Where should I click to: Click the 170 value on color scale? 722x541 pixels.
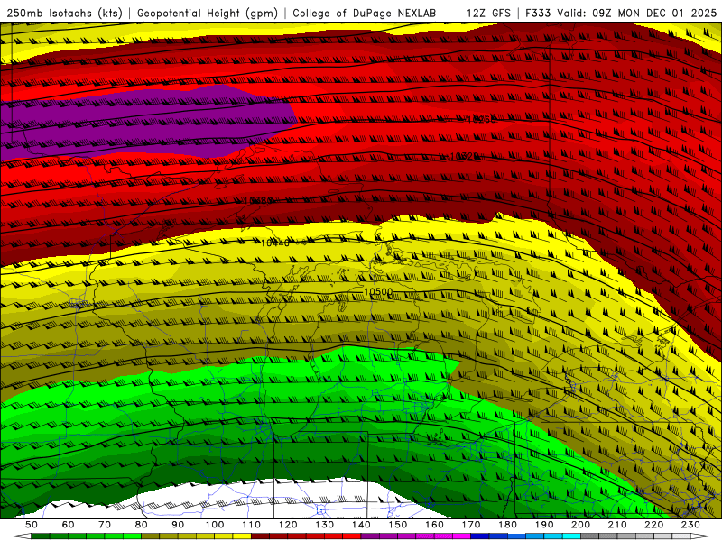[471, 525]
